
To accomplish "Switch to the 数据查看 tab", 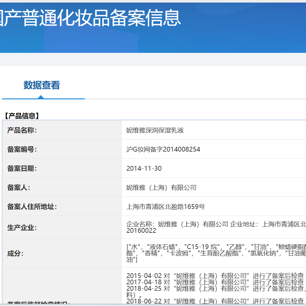I will click(42, 85).
